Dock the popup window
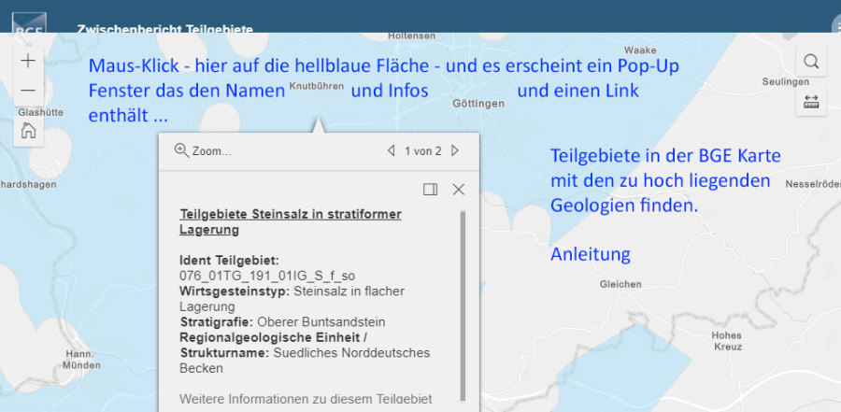 [430, 190]
